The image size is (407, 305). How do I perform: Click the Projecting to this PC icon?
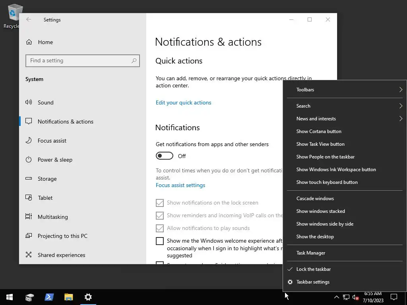[x=29, y=236]
